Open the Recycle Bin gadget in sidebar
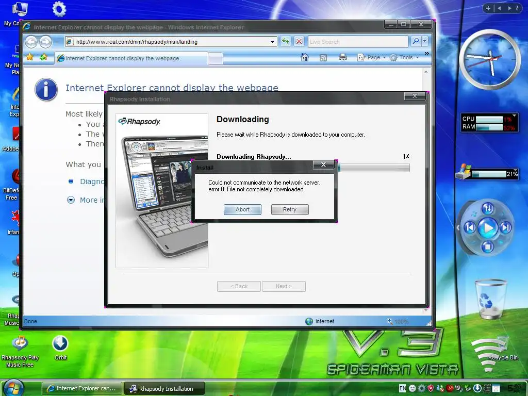 click(490, 300)
